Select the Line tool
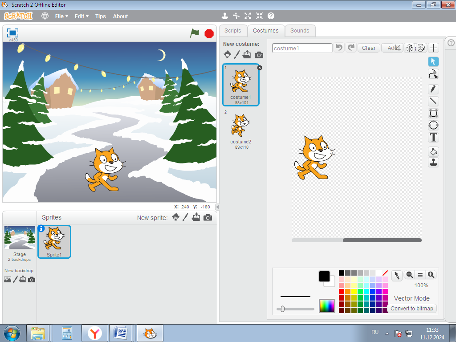 pyautogui.click(x=433, y=101)
